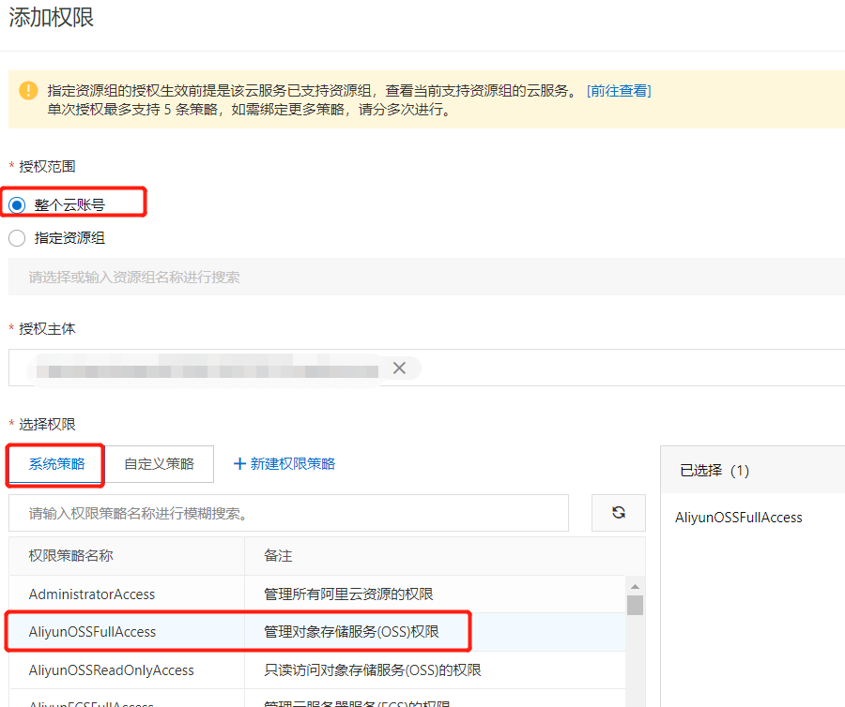Select the AliyunOSSReadOnlyAccess policy row

click(x=317, y=669)
